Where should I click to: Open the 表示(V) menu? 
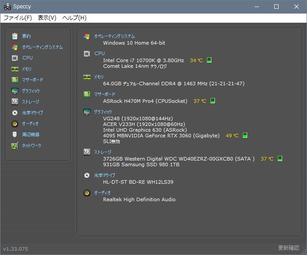click(47, 18)
